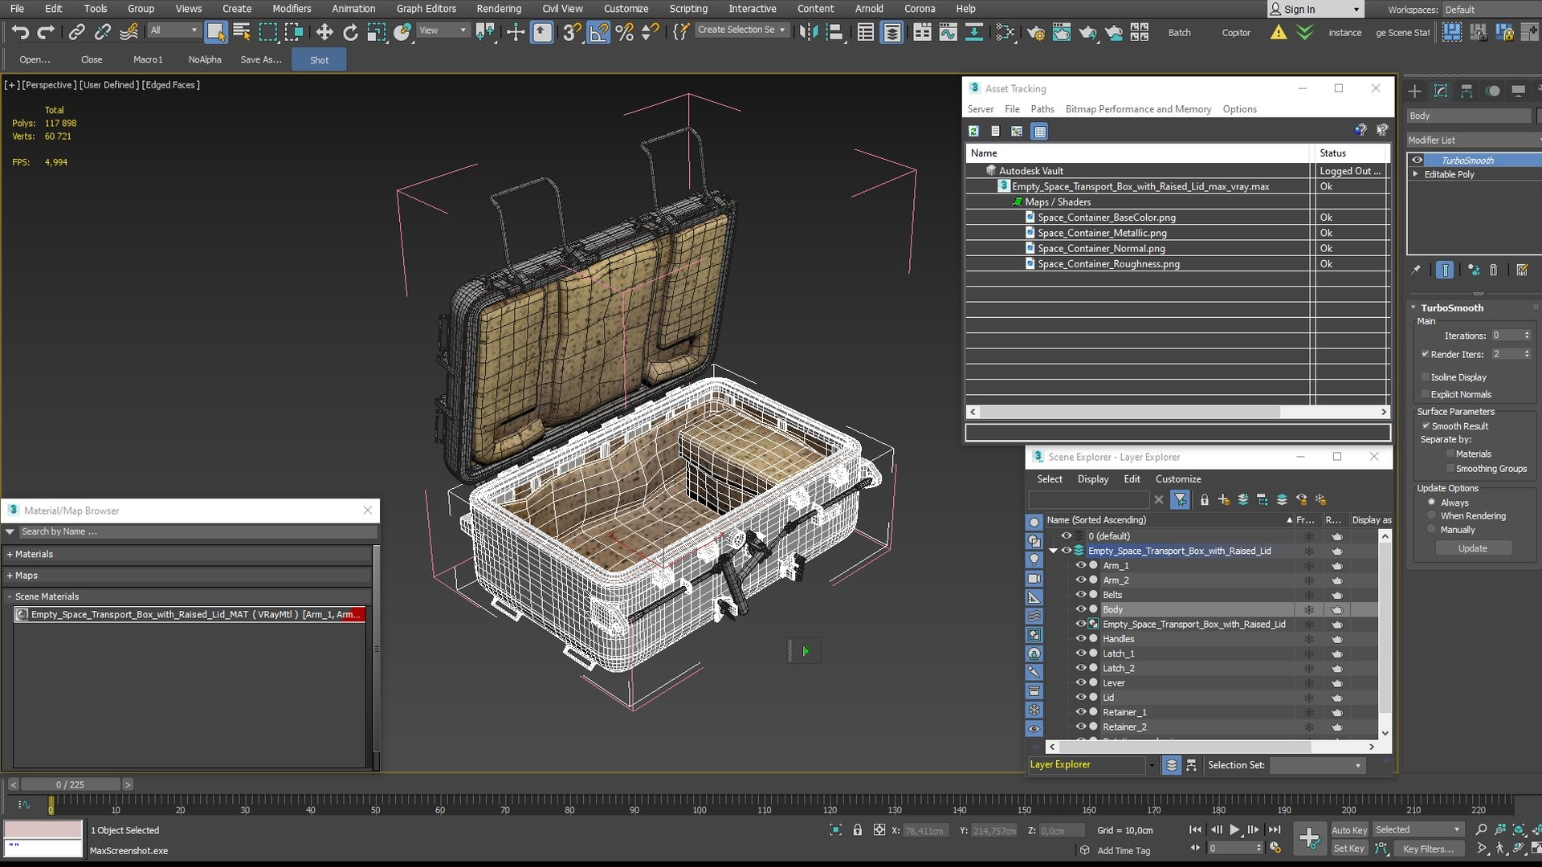Open the Rendering menu
Viewport: 1542px width, 867px height.
[499, 9]
